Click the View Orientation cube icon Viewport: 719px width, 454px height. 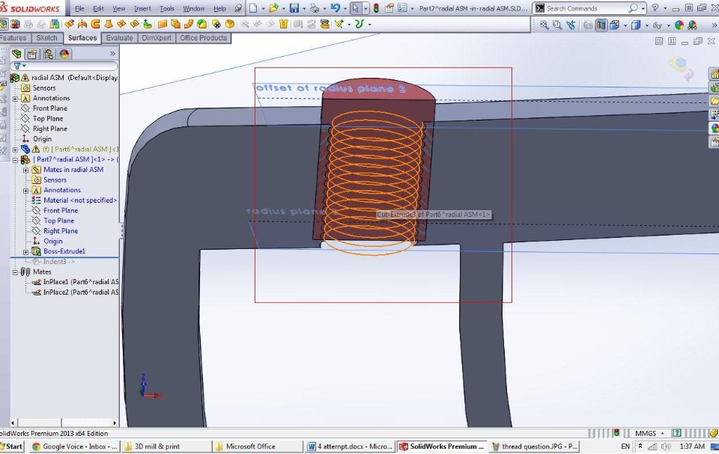click(614, 25)
